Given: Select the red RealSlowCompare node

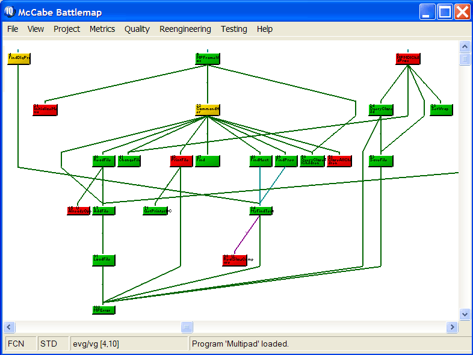Looking at the screenshot, I should pyautogui.click(x=235, y=261).
